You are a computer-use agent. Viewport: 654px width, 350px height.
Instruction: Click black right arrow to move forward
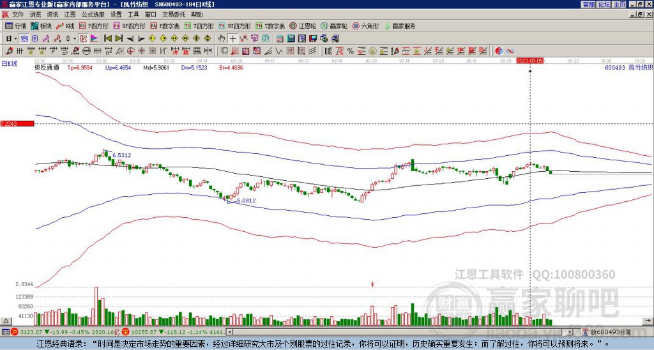pyautogui.click(x=141, y=39)
